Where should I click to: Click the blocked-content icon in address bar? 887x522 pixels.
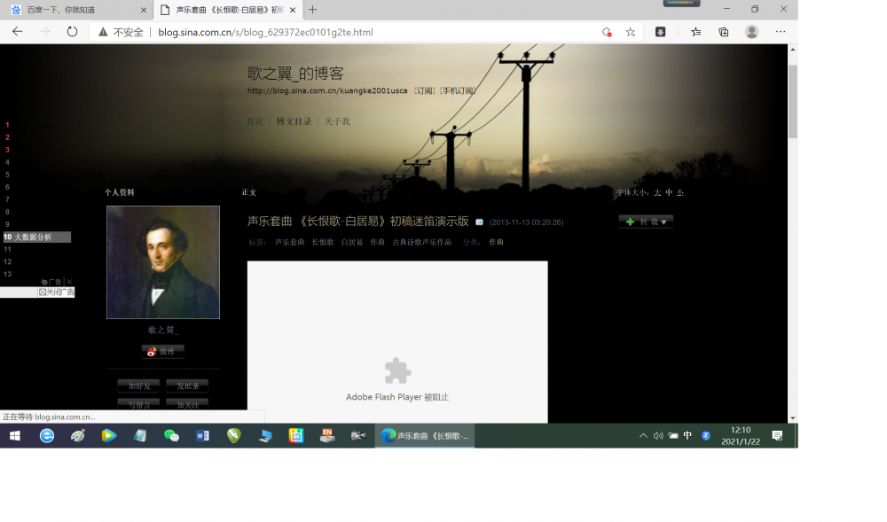[x=607, y=32]
